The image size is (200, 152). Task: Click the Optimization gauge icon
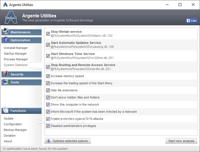[6, 39]
